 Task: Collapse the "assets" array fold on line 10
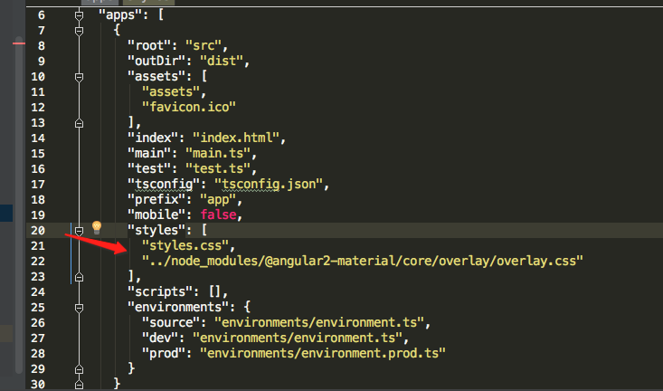(79, 77)
